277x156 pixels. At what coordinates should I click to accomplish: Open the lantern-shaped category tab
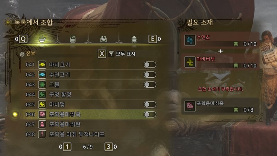[x=134, y=39]
